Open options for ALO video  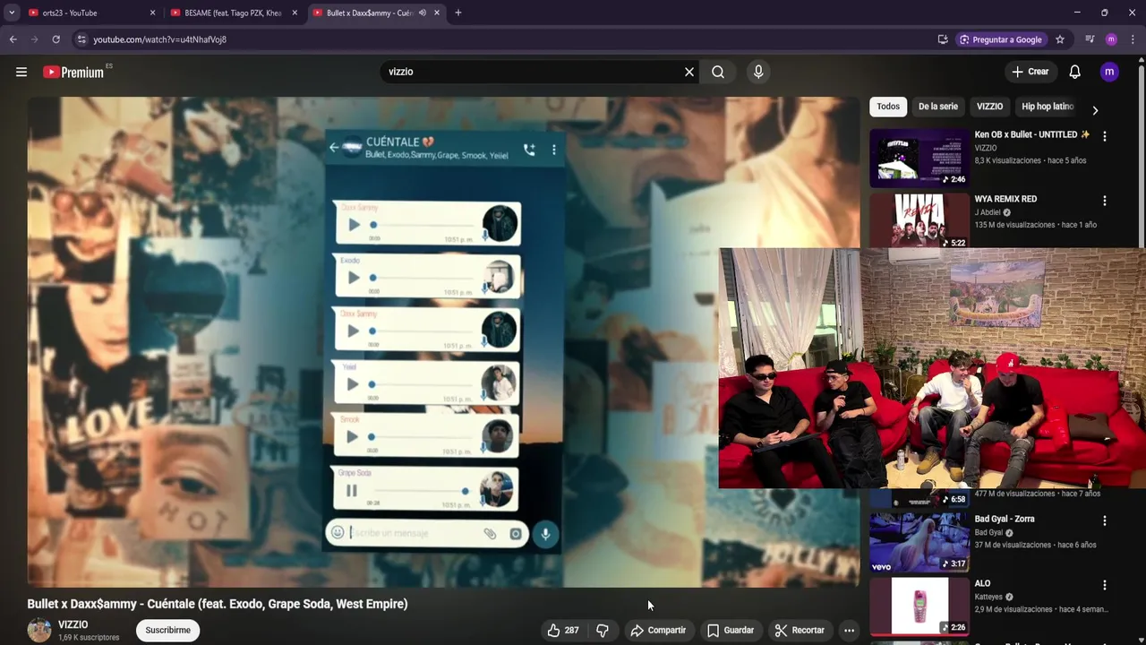point(1104,585)
